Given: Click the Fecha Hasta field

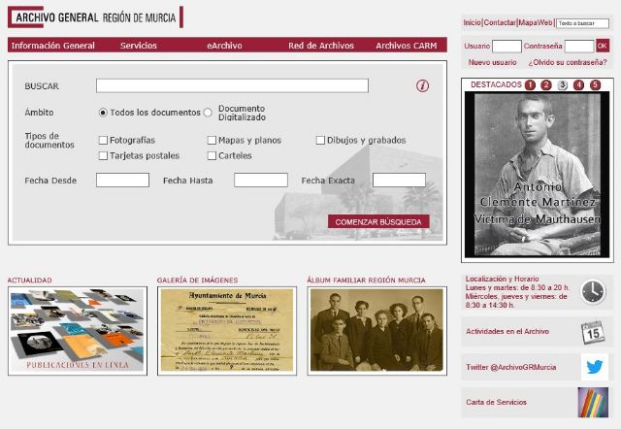Looking at the screenshot, I should (x=261, y=180).
